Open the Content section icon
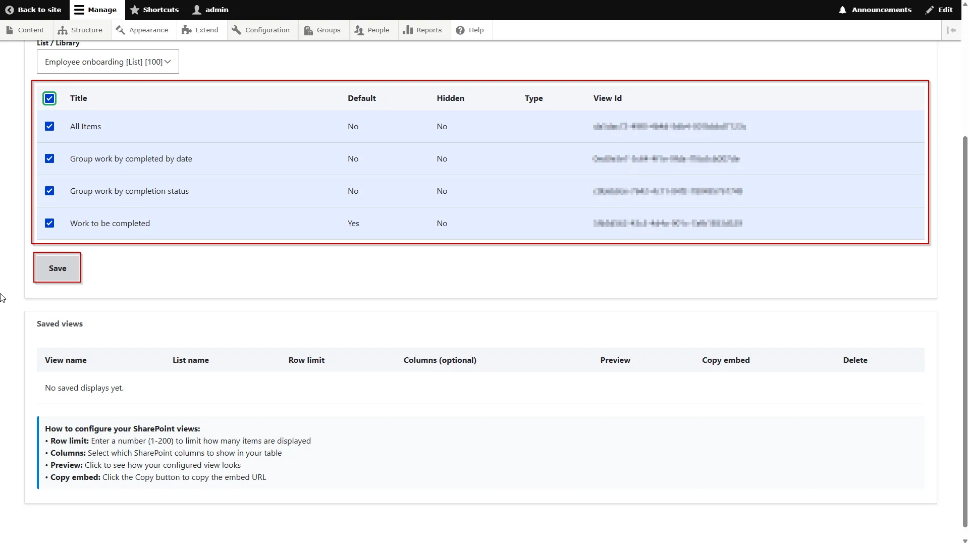This screenshot has width=969, height=545. tap(10, 30)
